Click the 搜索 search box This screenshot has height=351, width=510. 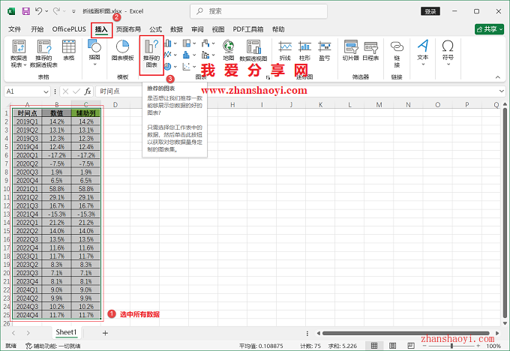pos(259,11)
